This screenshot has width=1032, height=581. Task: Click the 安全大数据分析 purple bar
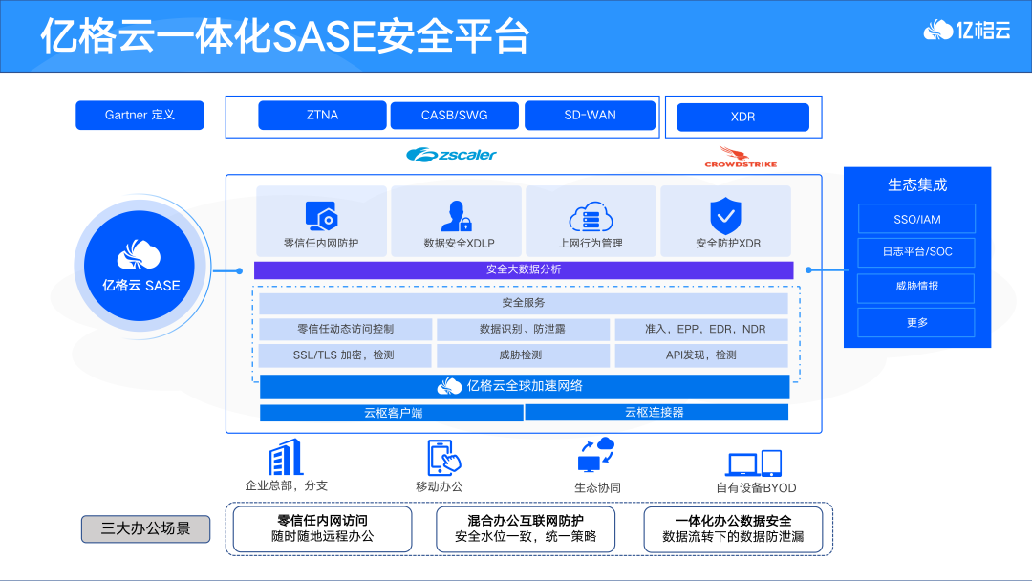click(524, 269)
